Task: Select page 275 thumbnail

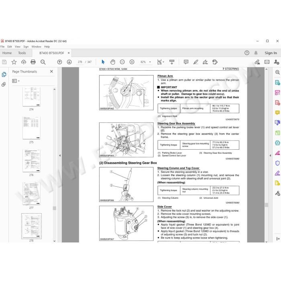Action: (31, 128)
